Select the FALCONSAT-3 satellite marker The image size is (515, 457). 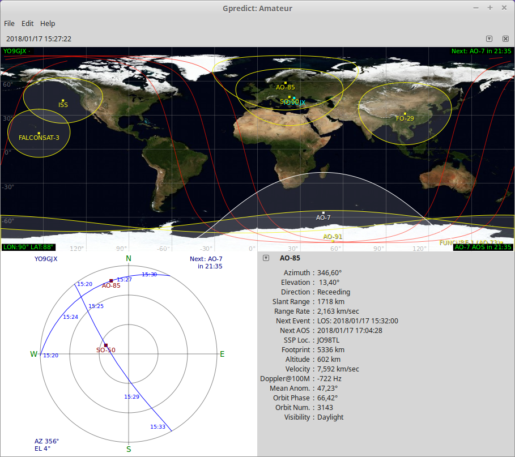click(x=38, y=132)
